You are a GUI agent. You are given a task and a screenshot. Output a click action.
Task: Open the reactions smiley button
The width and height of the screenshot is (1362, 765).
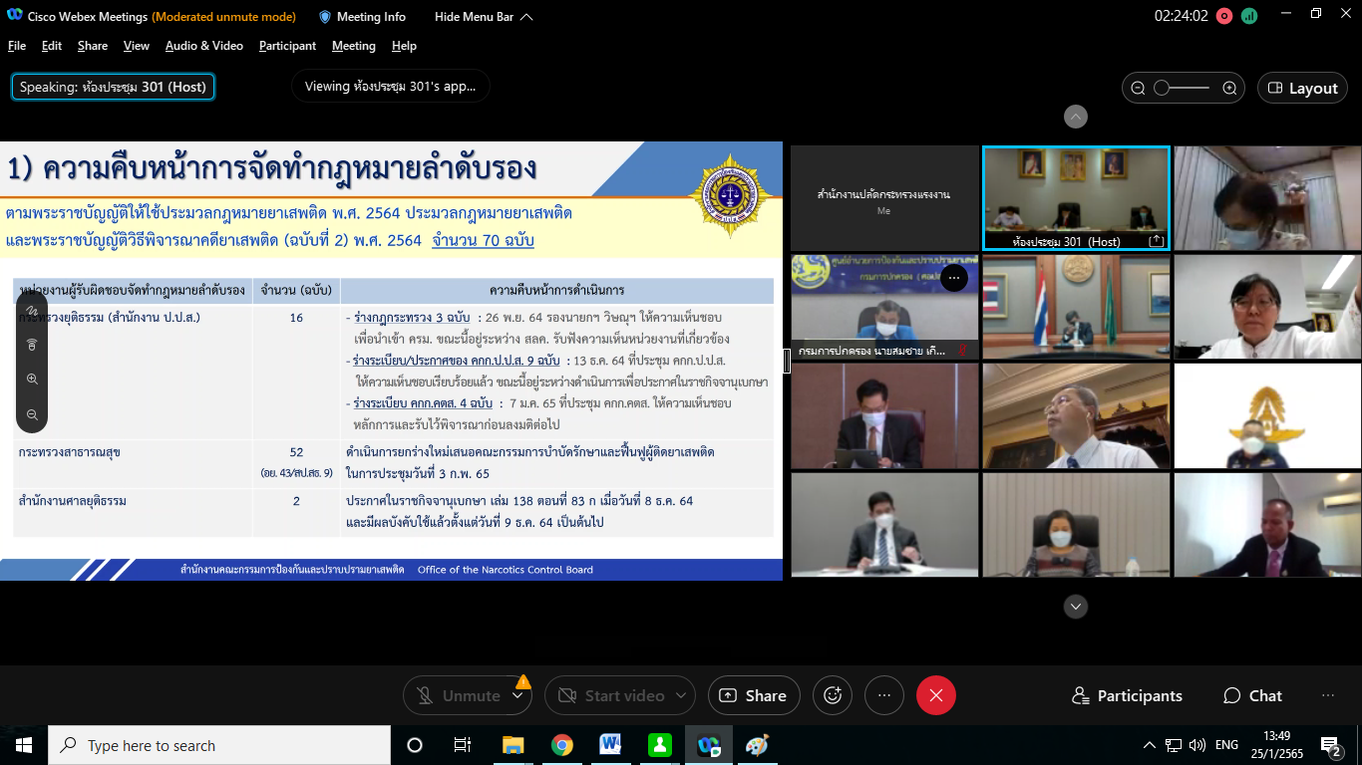click(833, 695)
